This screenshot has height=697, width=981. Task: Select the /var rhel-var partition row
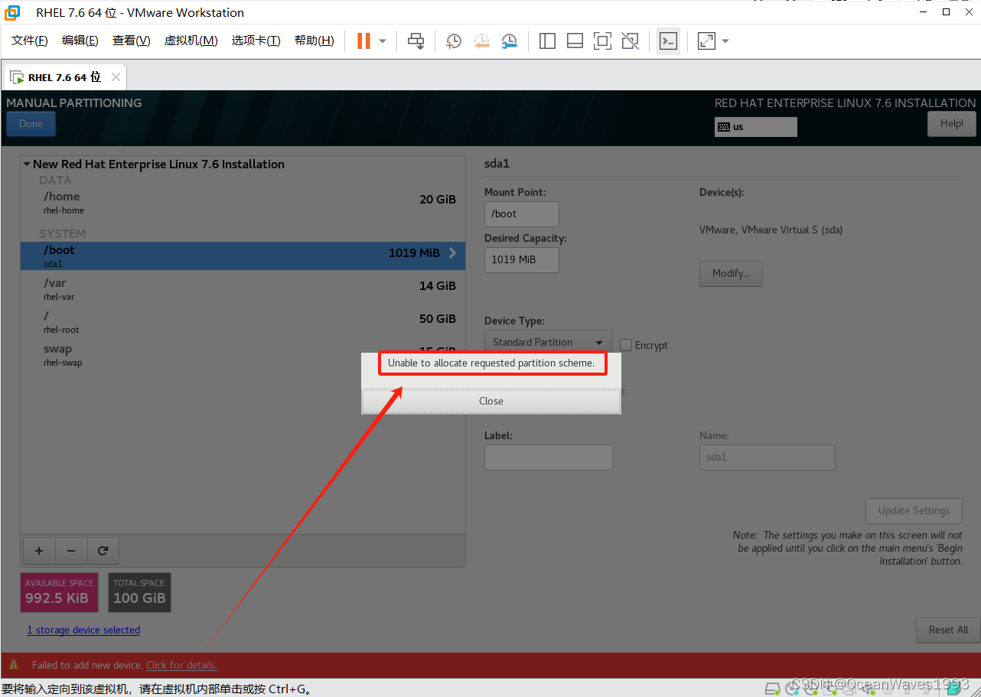click(243, 289)
